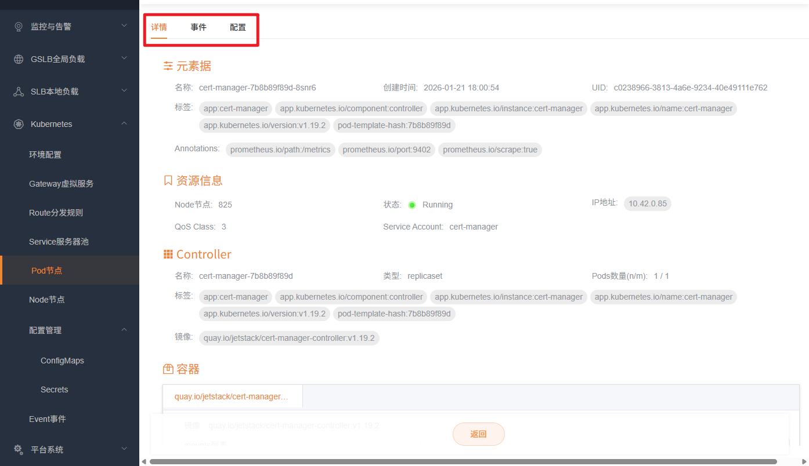The image size is (809, 466).
Task: Click the 监控与告警 monitoring icon
Action: click(18, 26)
